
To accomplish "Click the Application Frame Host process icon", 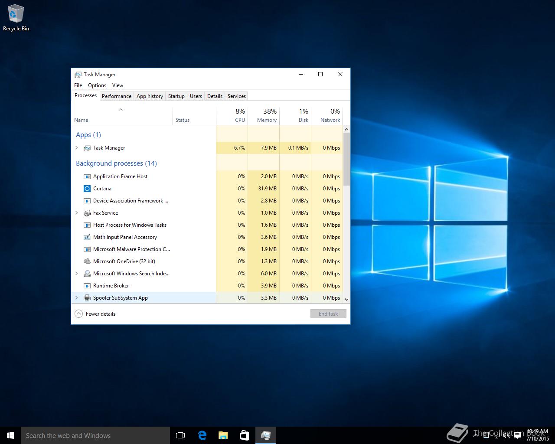I will coord(87,176).
